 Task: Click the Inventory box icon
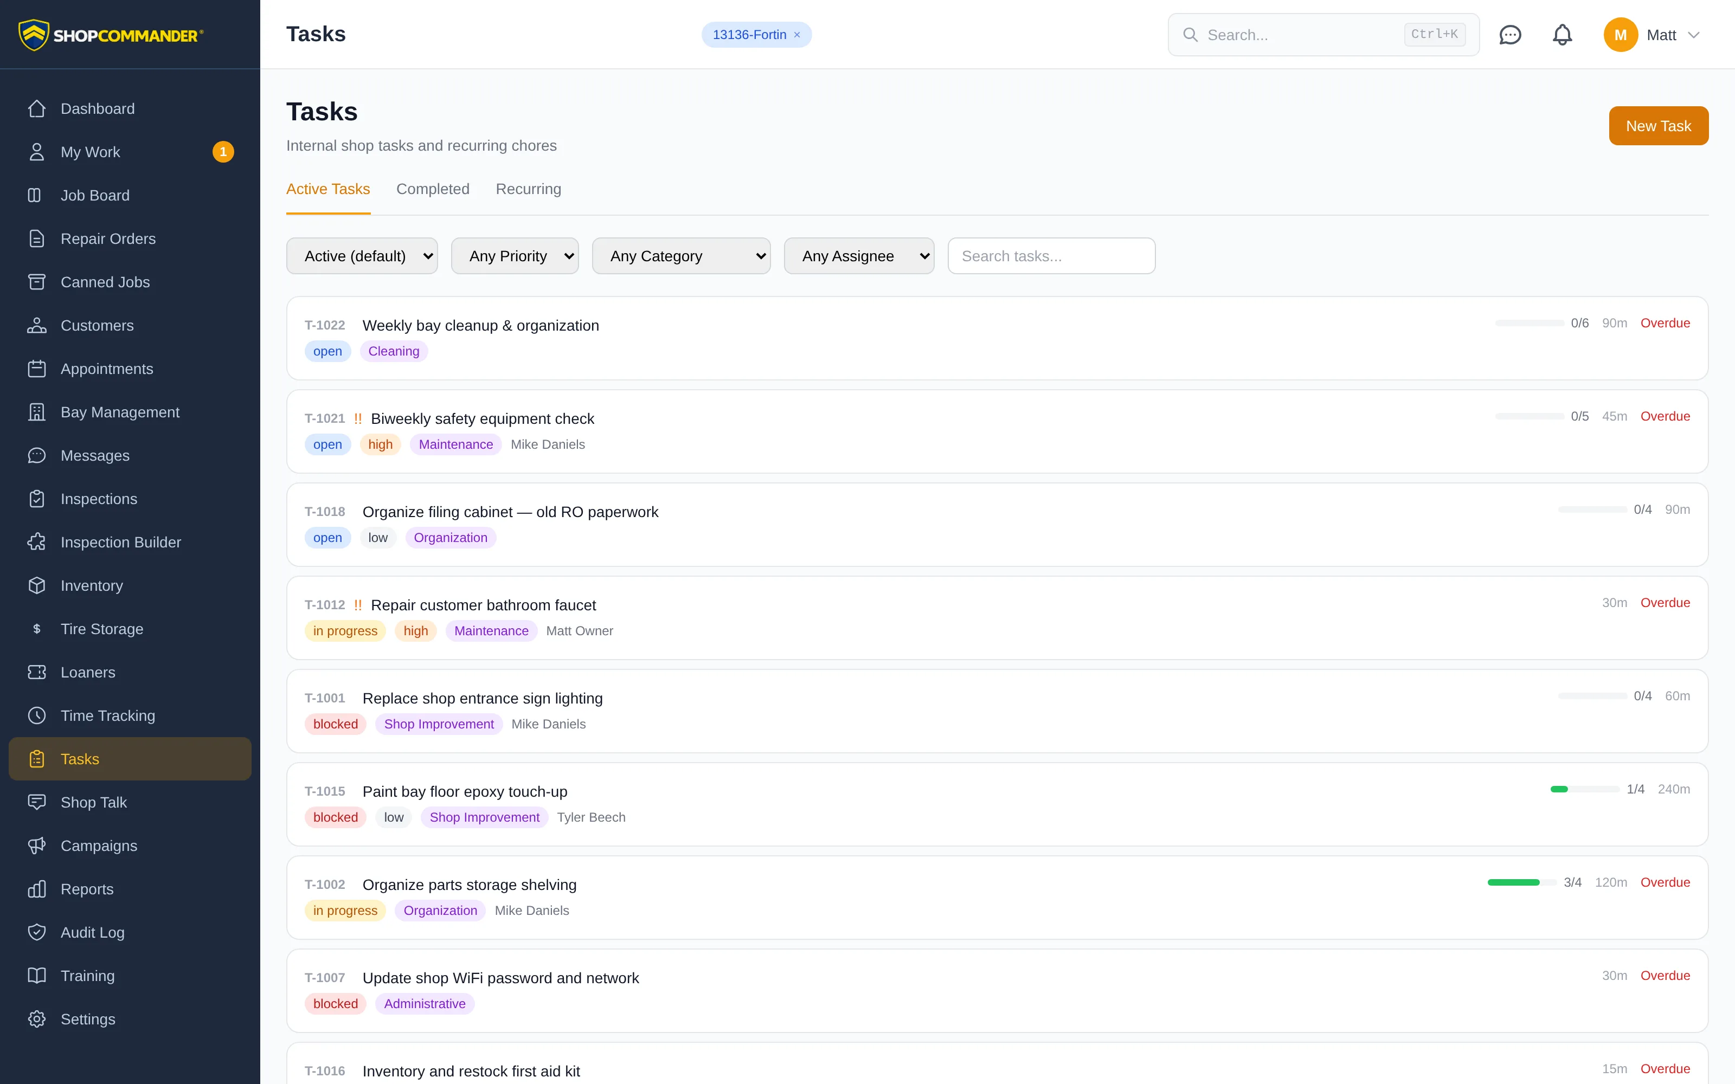tap(36, 586)
